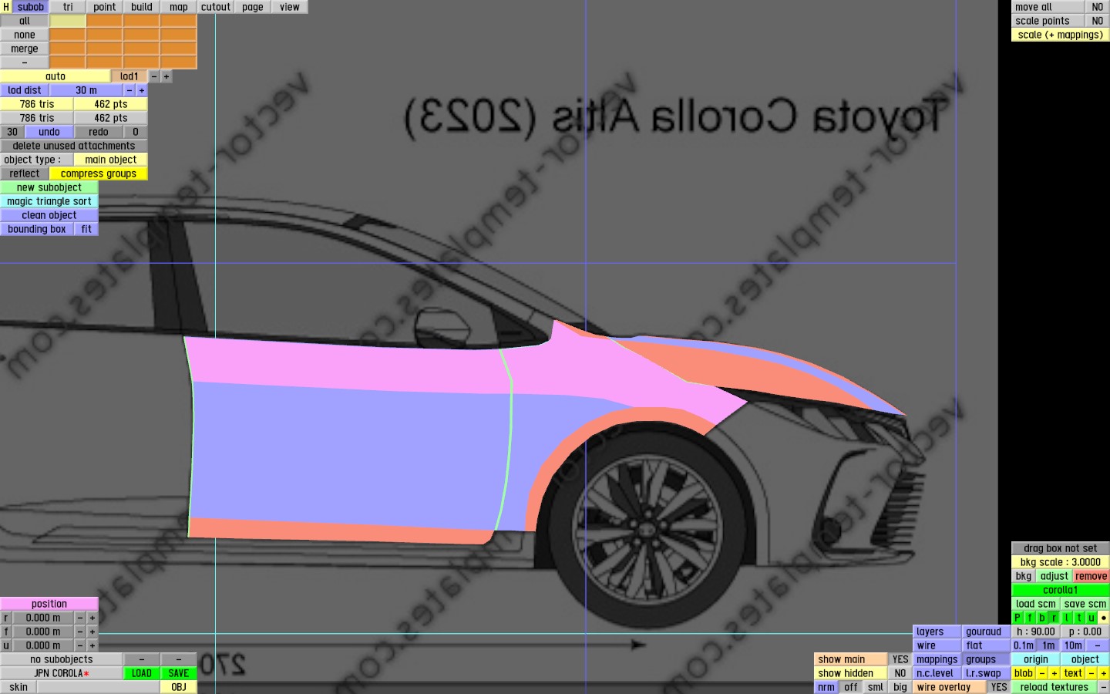Choose the 10m grid size
The height and width of the screenshot is (694, 1110).
tap(1073, 645)
